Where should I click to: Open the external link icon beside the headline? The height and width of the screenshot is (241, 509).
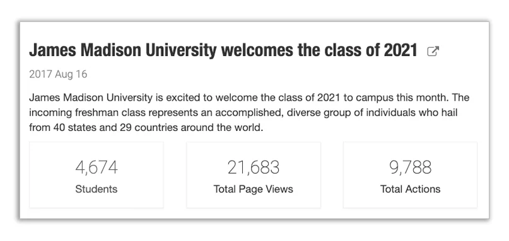[433, 51]
